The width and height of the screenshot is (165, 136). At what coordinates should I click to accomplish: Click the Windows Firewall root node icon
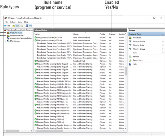[x=5, y=30]
